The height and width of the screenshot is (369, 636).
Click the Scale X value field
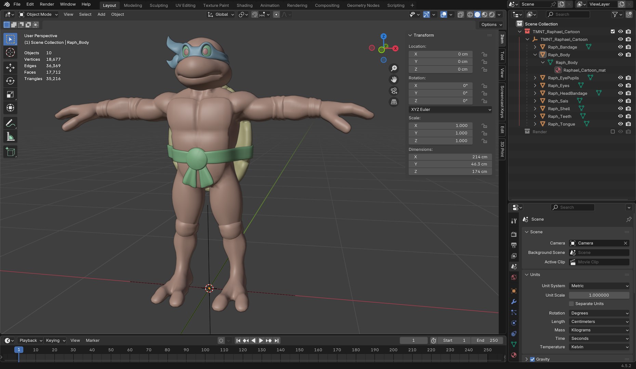tap(441, 126)
